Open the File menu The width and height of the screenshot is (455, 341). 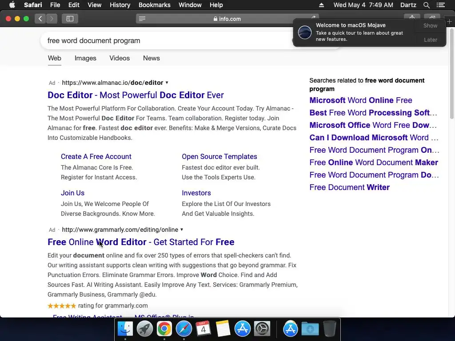pyautogui.click(x=55, y=5)
